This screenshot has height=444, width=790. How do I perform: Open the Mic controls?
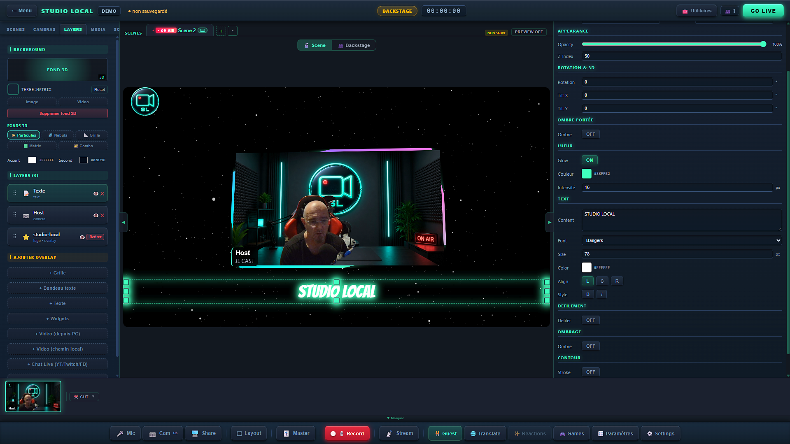coord(126,433)
